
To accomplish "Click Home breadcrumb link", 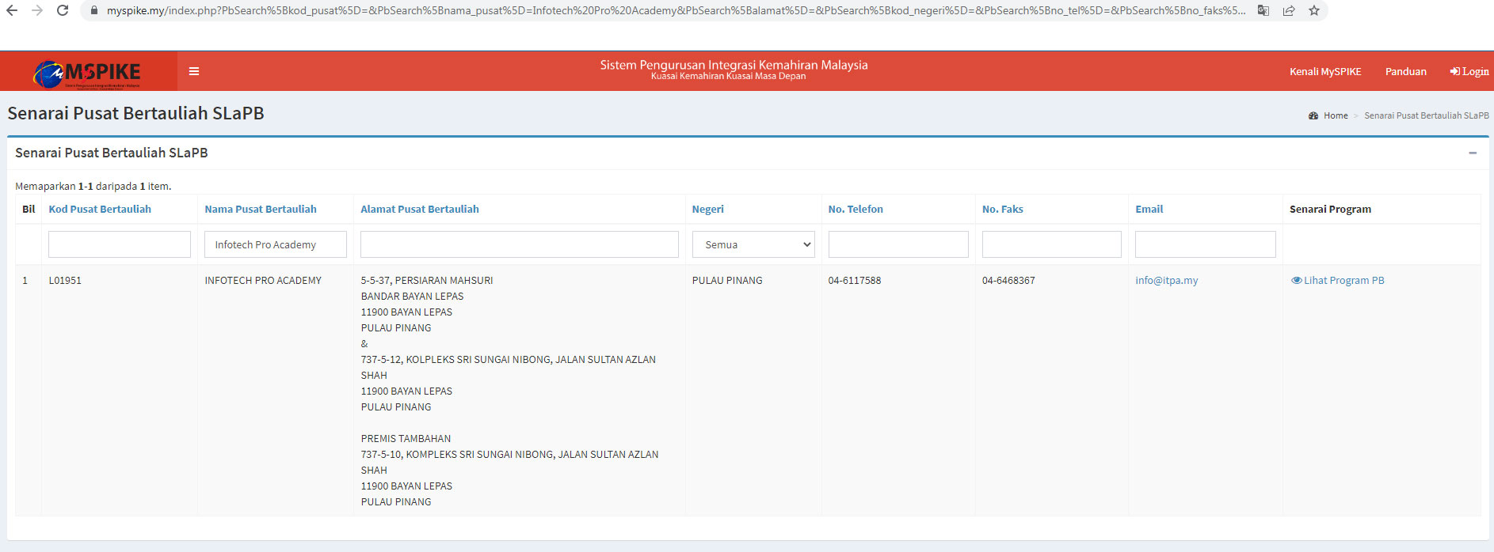I will point(1336,115).
